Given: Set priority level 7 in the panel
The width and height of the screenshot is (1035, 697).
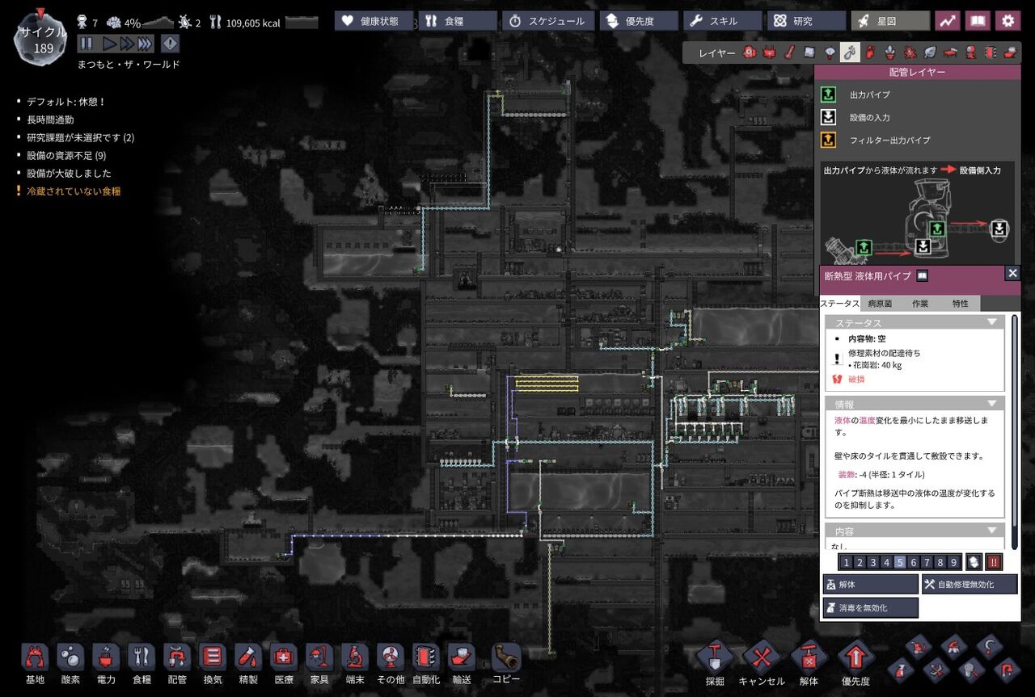Looking at the screenshot, I should pyautogui.click(x=927, y=562).
